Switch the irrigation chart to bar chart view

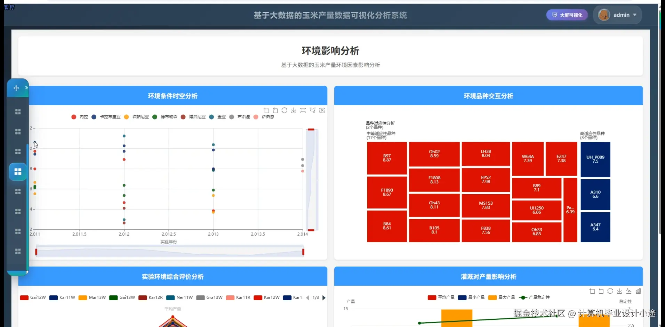(x=639, y=291)
